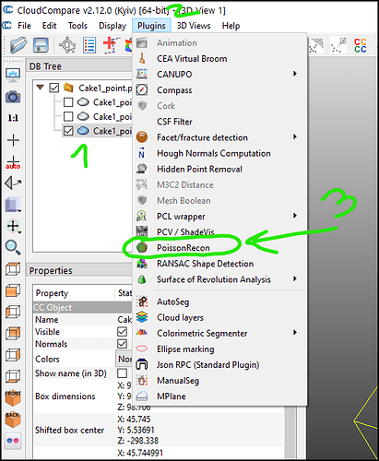Uncheck the selected third Cake1_poi cloud checkbox

[x=68, y=131]
